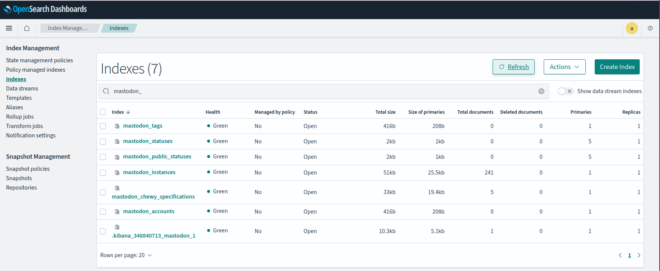
Task: Click document icon beside mastodon_instances
Action: (117, 173)
